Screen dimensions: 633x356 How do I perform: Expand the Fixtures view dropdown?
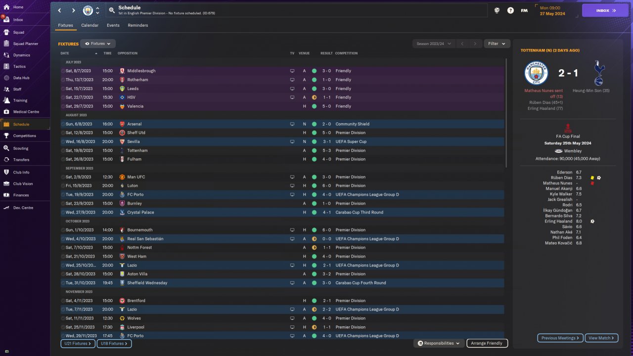[98, 44]
